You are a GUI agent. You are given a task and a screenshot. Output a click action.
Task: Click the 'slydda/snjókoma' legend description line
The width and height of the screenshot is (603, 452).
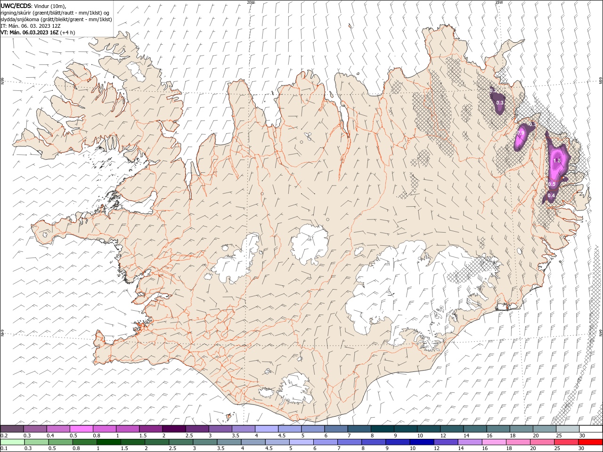coord(56,19)
